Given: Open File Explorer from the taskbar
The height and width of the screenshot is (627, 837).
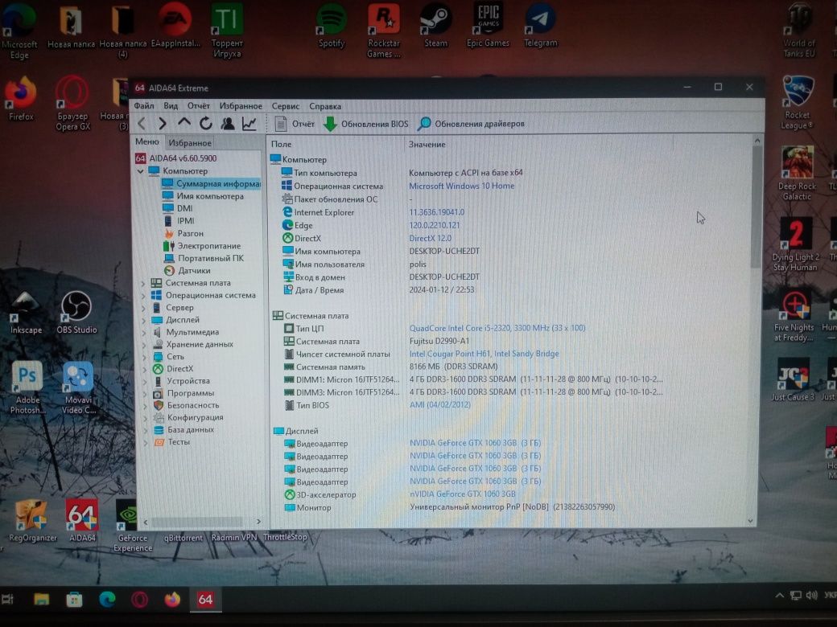Looking at the screenshot, I should pyautogui.click(x=42, y=600).
